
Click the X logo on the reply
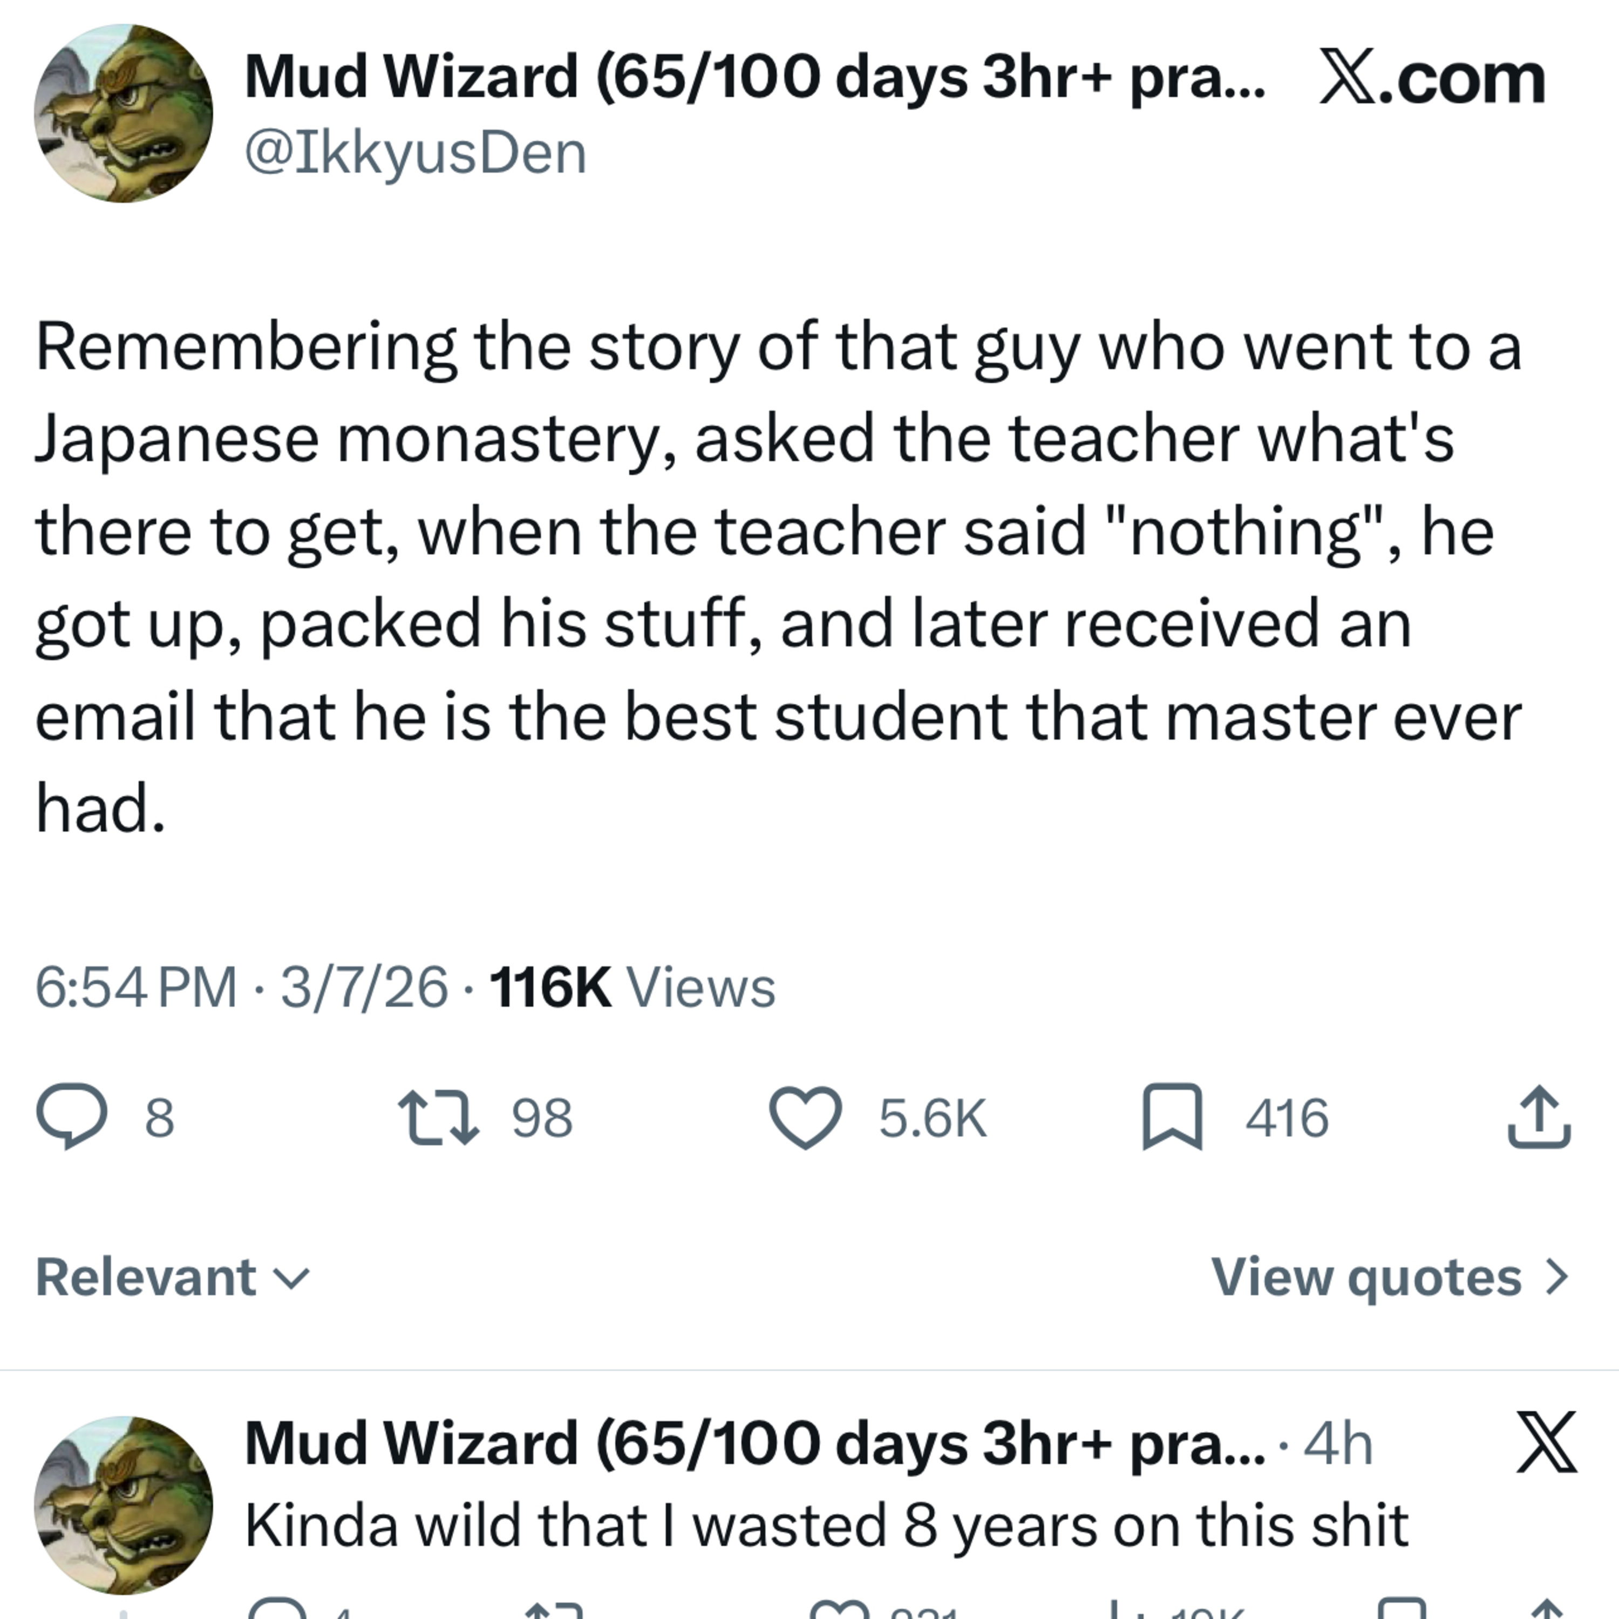pyautogui.click(x=1547, y=1442)
